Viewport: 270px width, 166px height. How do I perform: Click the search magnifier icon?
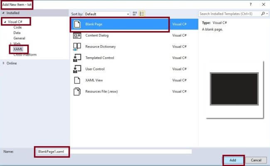263,14
